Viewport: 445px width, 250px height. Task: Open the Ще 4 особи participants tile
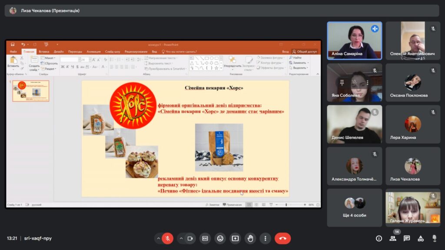click(x=355, y=208)
